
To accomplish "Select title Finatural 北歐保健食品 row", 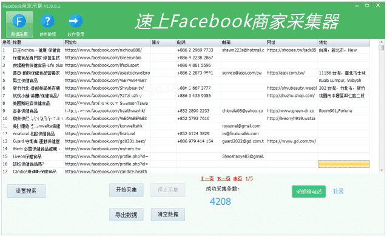I will click(38, 134).
